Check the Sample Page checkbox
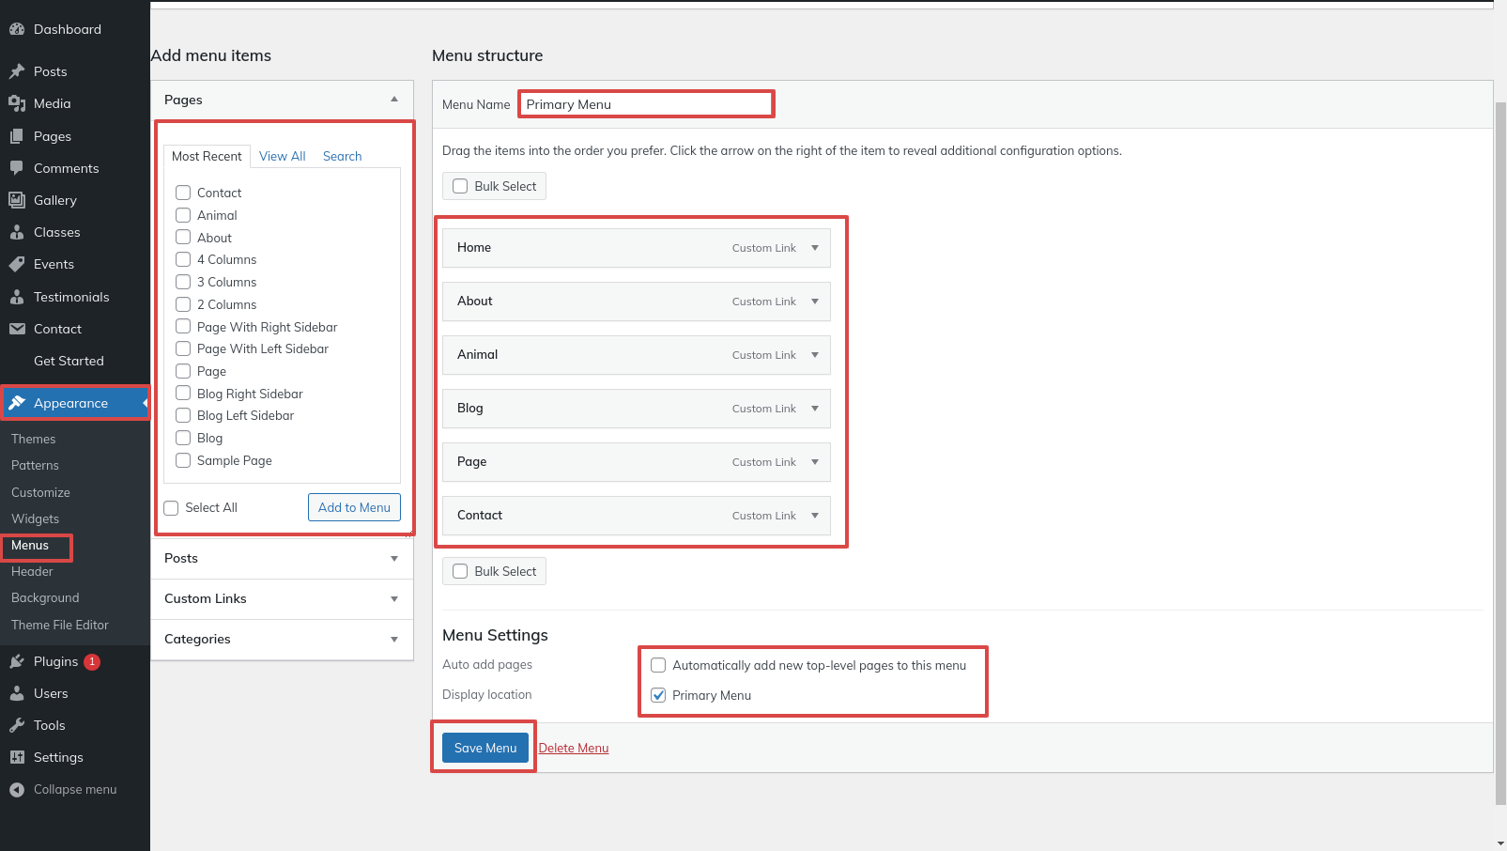This screenshot has height=851, width=1507. [183, 460]
